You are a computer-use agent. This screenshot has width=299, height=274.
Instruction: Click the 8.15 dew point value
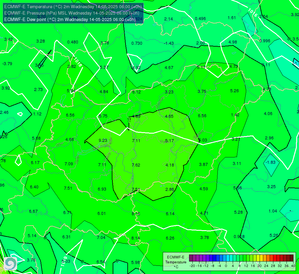tap(136, 214)
